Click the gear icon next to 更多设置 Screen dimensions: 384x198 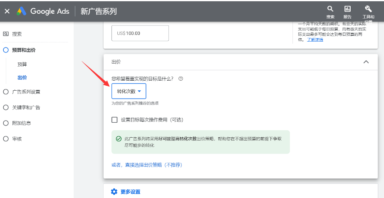(x=114, y=192)
